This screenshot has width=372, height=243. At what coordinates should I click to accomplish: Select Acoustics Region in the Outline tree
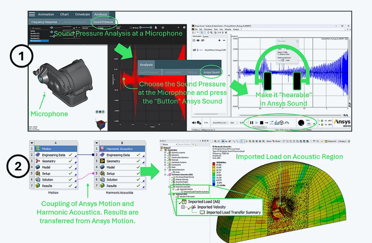click(x=182, y=182)
